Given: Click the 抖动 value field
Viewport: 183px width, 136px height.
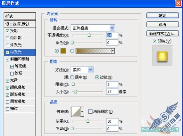Looking at the screenshot, I should pos(112,129).
